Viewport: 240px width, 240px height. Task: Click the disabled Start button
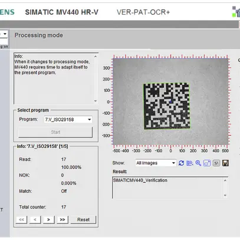point(55,132)
